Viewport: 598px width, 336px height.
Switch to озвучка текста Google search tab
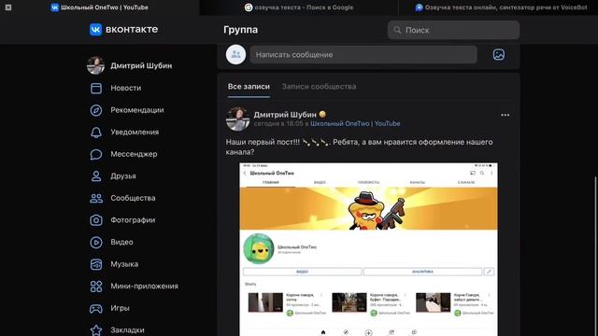tap(299, 7)
